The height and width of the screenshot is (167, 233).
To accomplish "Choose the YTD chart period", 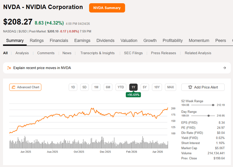I will (x=121, y=87).
